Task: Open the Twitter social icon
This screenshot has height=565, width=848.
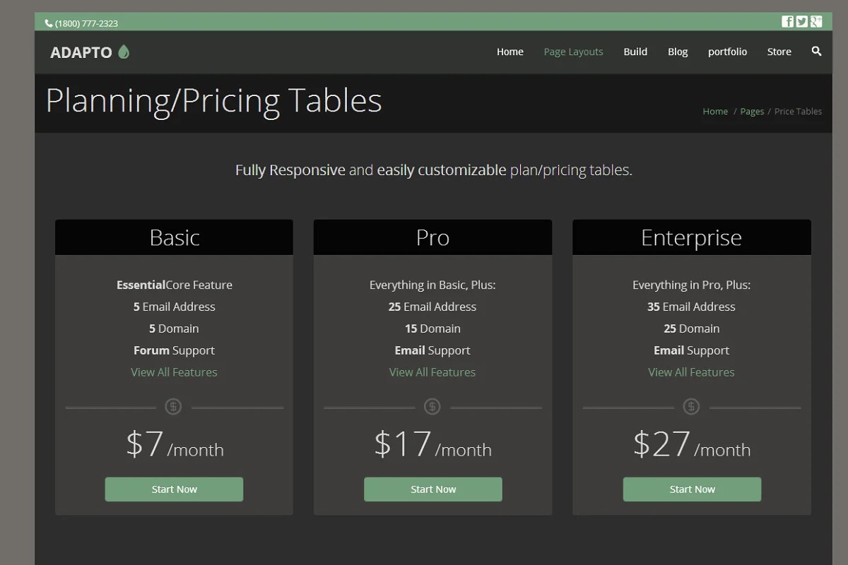Action: click(801, 22)
